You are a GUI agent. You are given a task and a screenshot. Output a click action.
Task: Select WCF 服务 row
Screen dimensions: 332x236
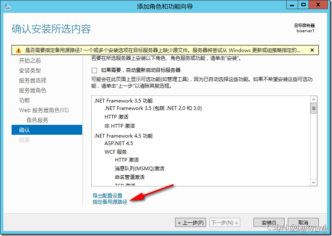[116, 152]
